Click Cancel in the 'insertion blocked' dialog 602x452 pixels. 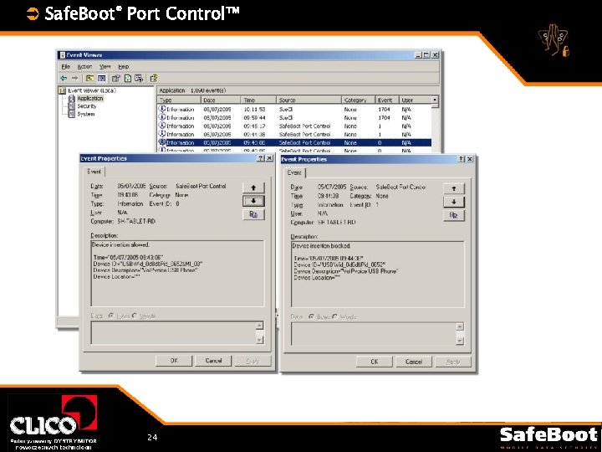(414, 362)
